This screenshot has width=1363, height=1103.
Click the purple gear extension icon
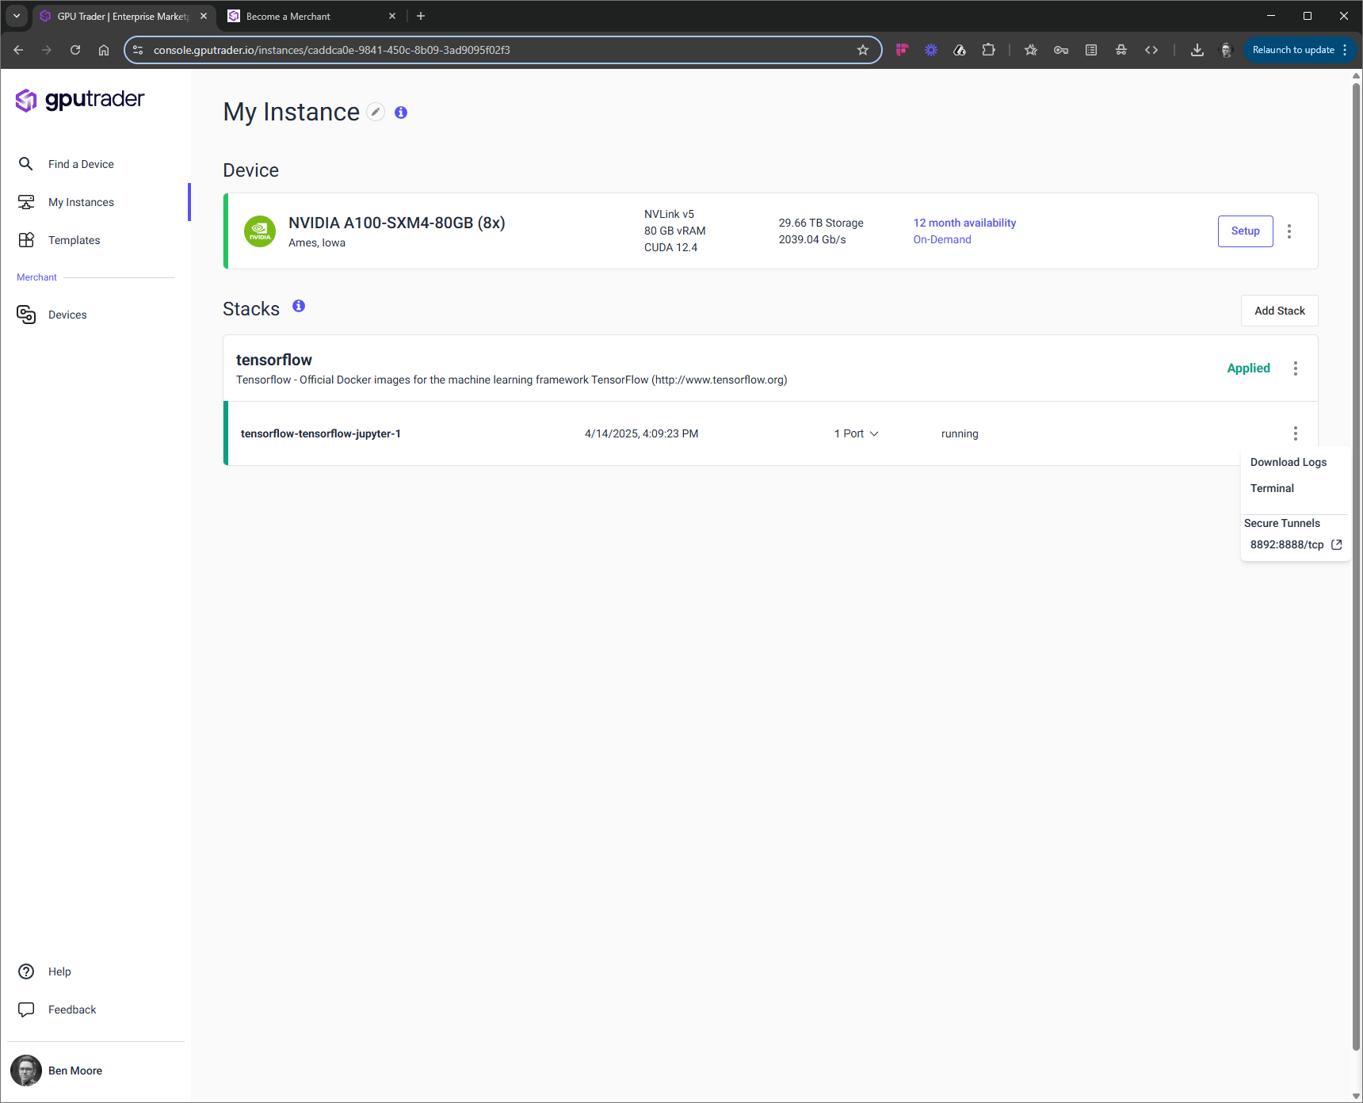[x=931, y=50]
